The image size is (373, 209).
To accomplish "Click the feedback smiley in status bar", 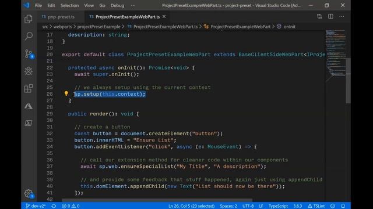I will pos(333,206).
